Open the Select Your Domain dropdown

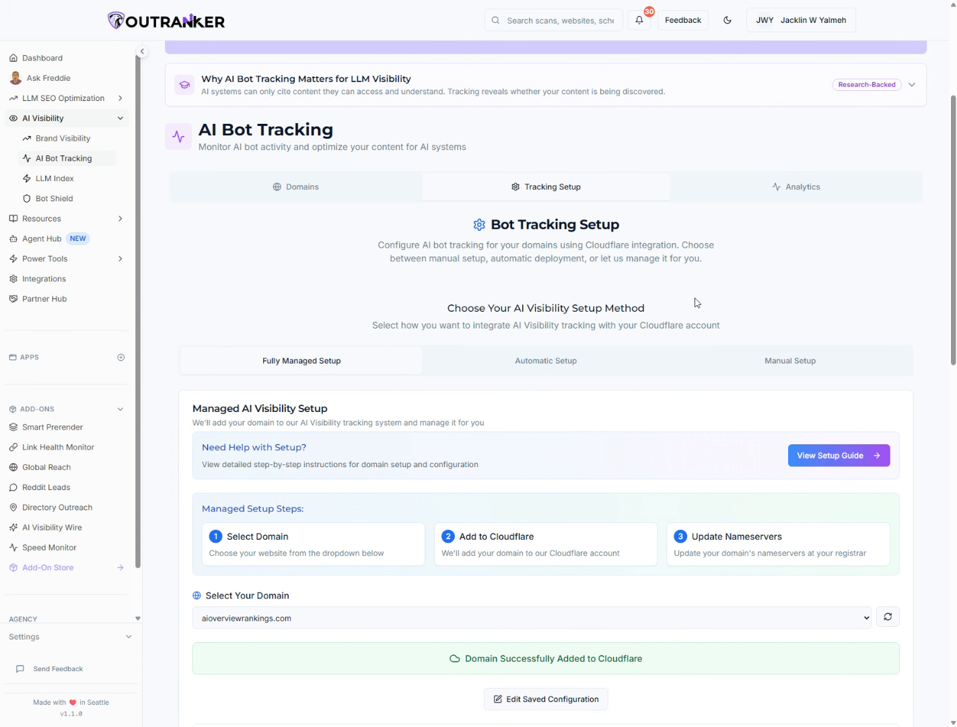click(x=532, y=618)
